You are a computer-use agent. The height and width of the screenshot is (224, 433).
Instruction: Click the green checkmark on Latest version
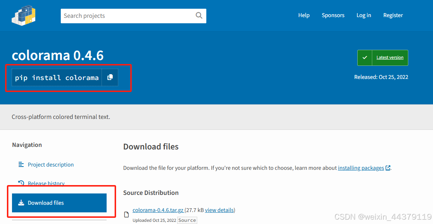(x=364, y=57)
